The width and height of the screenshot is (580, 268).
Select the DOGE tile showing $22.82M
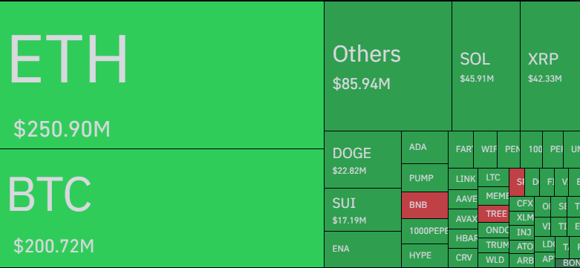point(362,160)
